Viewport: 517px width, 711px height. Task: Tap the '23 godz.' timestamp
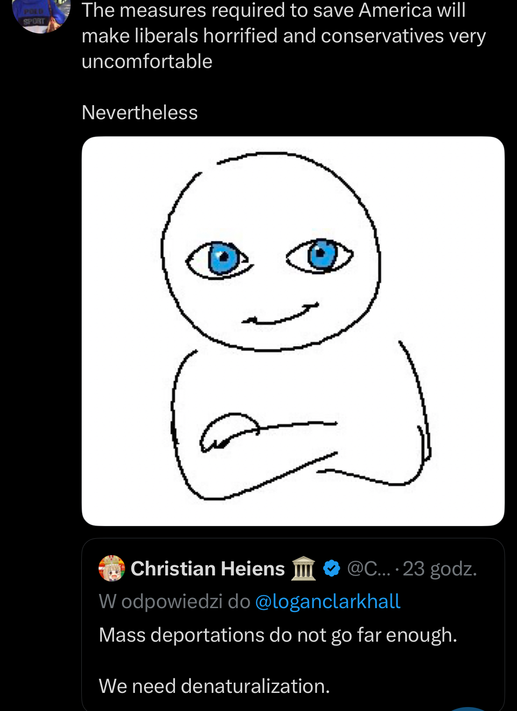pos(440,569)
